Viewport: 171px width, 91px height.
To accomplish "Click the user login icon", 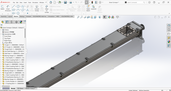I will (149, 2).
